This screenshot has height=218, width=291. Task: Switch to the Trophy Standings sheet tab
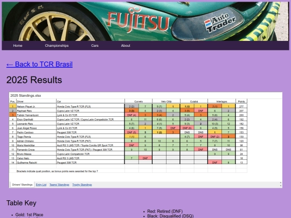[x=82, y=185]
